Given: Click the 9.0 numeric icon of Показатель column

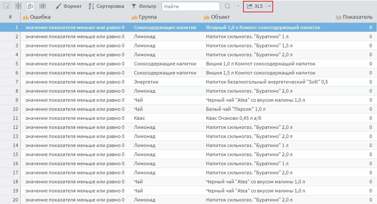Looking at the screenshot, I should [x=338, y=17].
